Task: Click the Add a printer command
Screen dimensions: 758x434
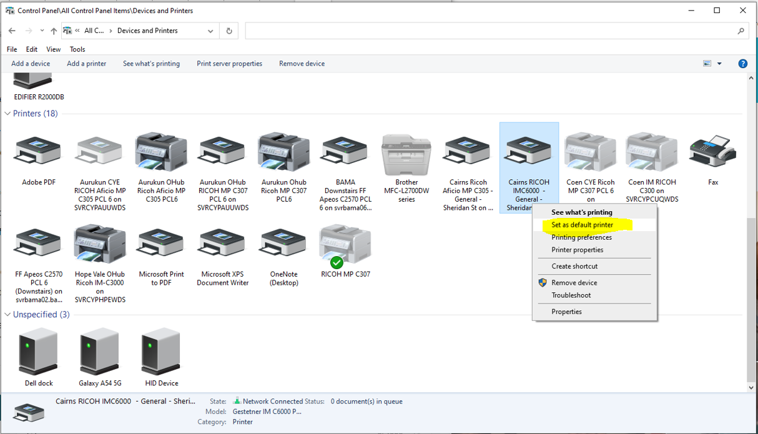Action: pos(86,63)
